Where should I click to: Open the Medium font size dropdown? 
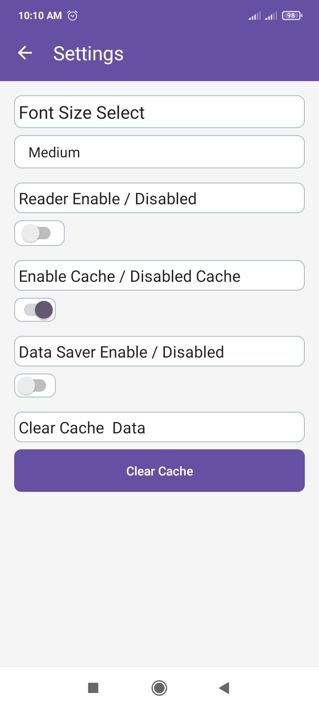pyautogui.click(x=159, y=152)
